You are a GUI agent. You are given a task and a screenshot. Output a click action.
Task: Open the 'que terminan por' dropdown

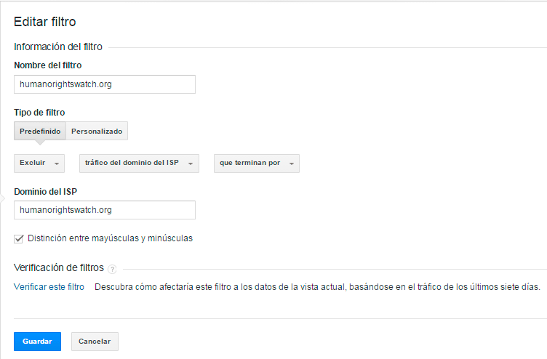point(256,164)
